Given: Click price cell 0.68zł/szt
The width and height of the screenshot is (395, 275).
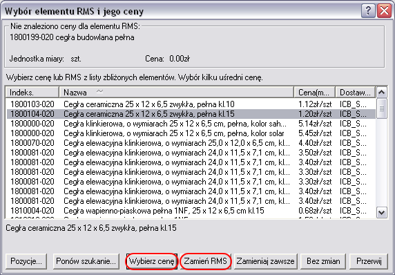Looking at the screenshot, I should (x=315, y=211).
